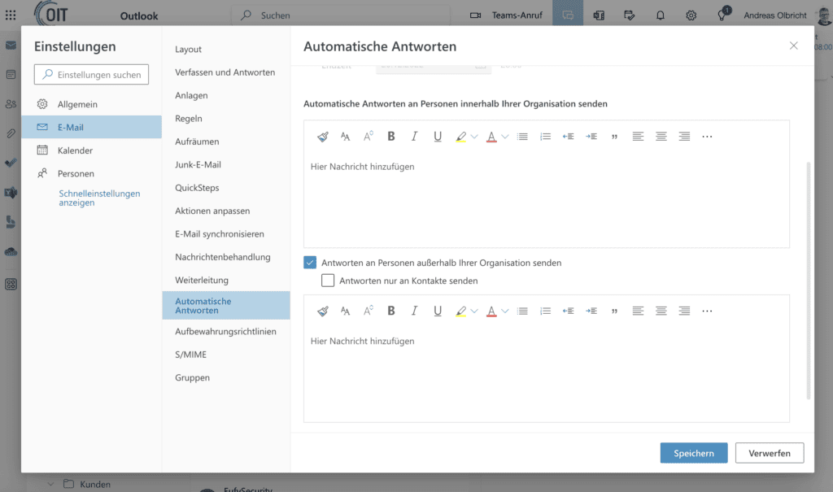
Task: Expand more options ellipsis in the upper editor
Action: point(707,137)
